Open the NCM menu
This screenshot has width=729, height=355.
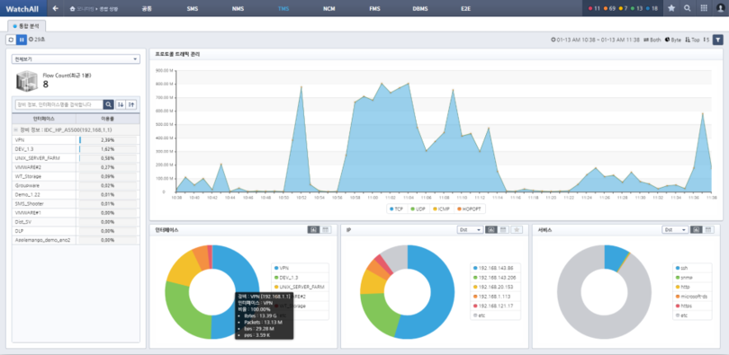pyautogui.click(x=329, y=8)
